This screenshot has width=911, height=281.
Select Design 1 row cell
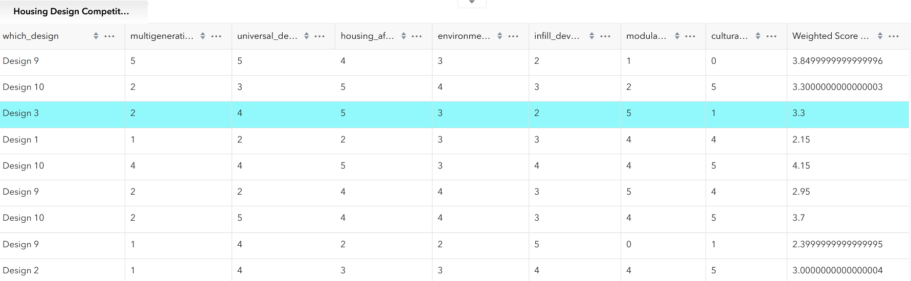pos(20,139)
